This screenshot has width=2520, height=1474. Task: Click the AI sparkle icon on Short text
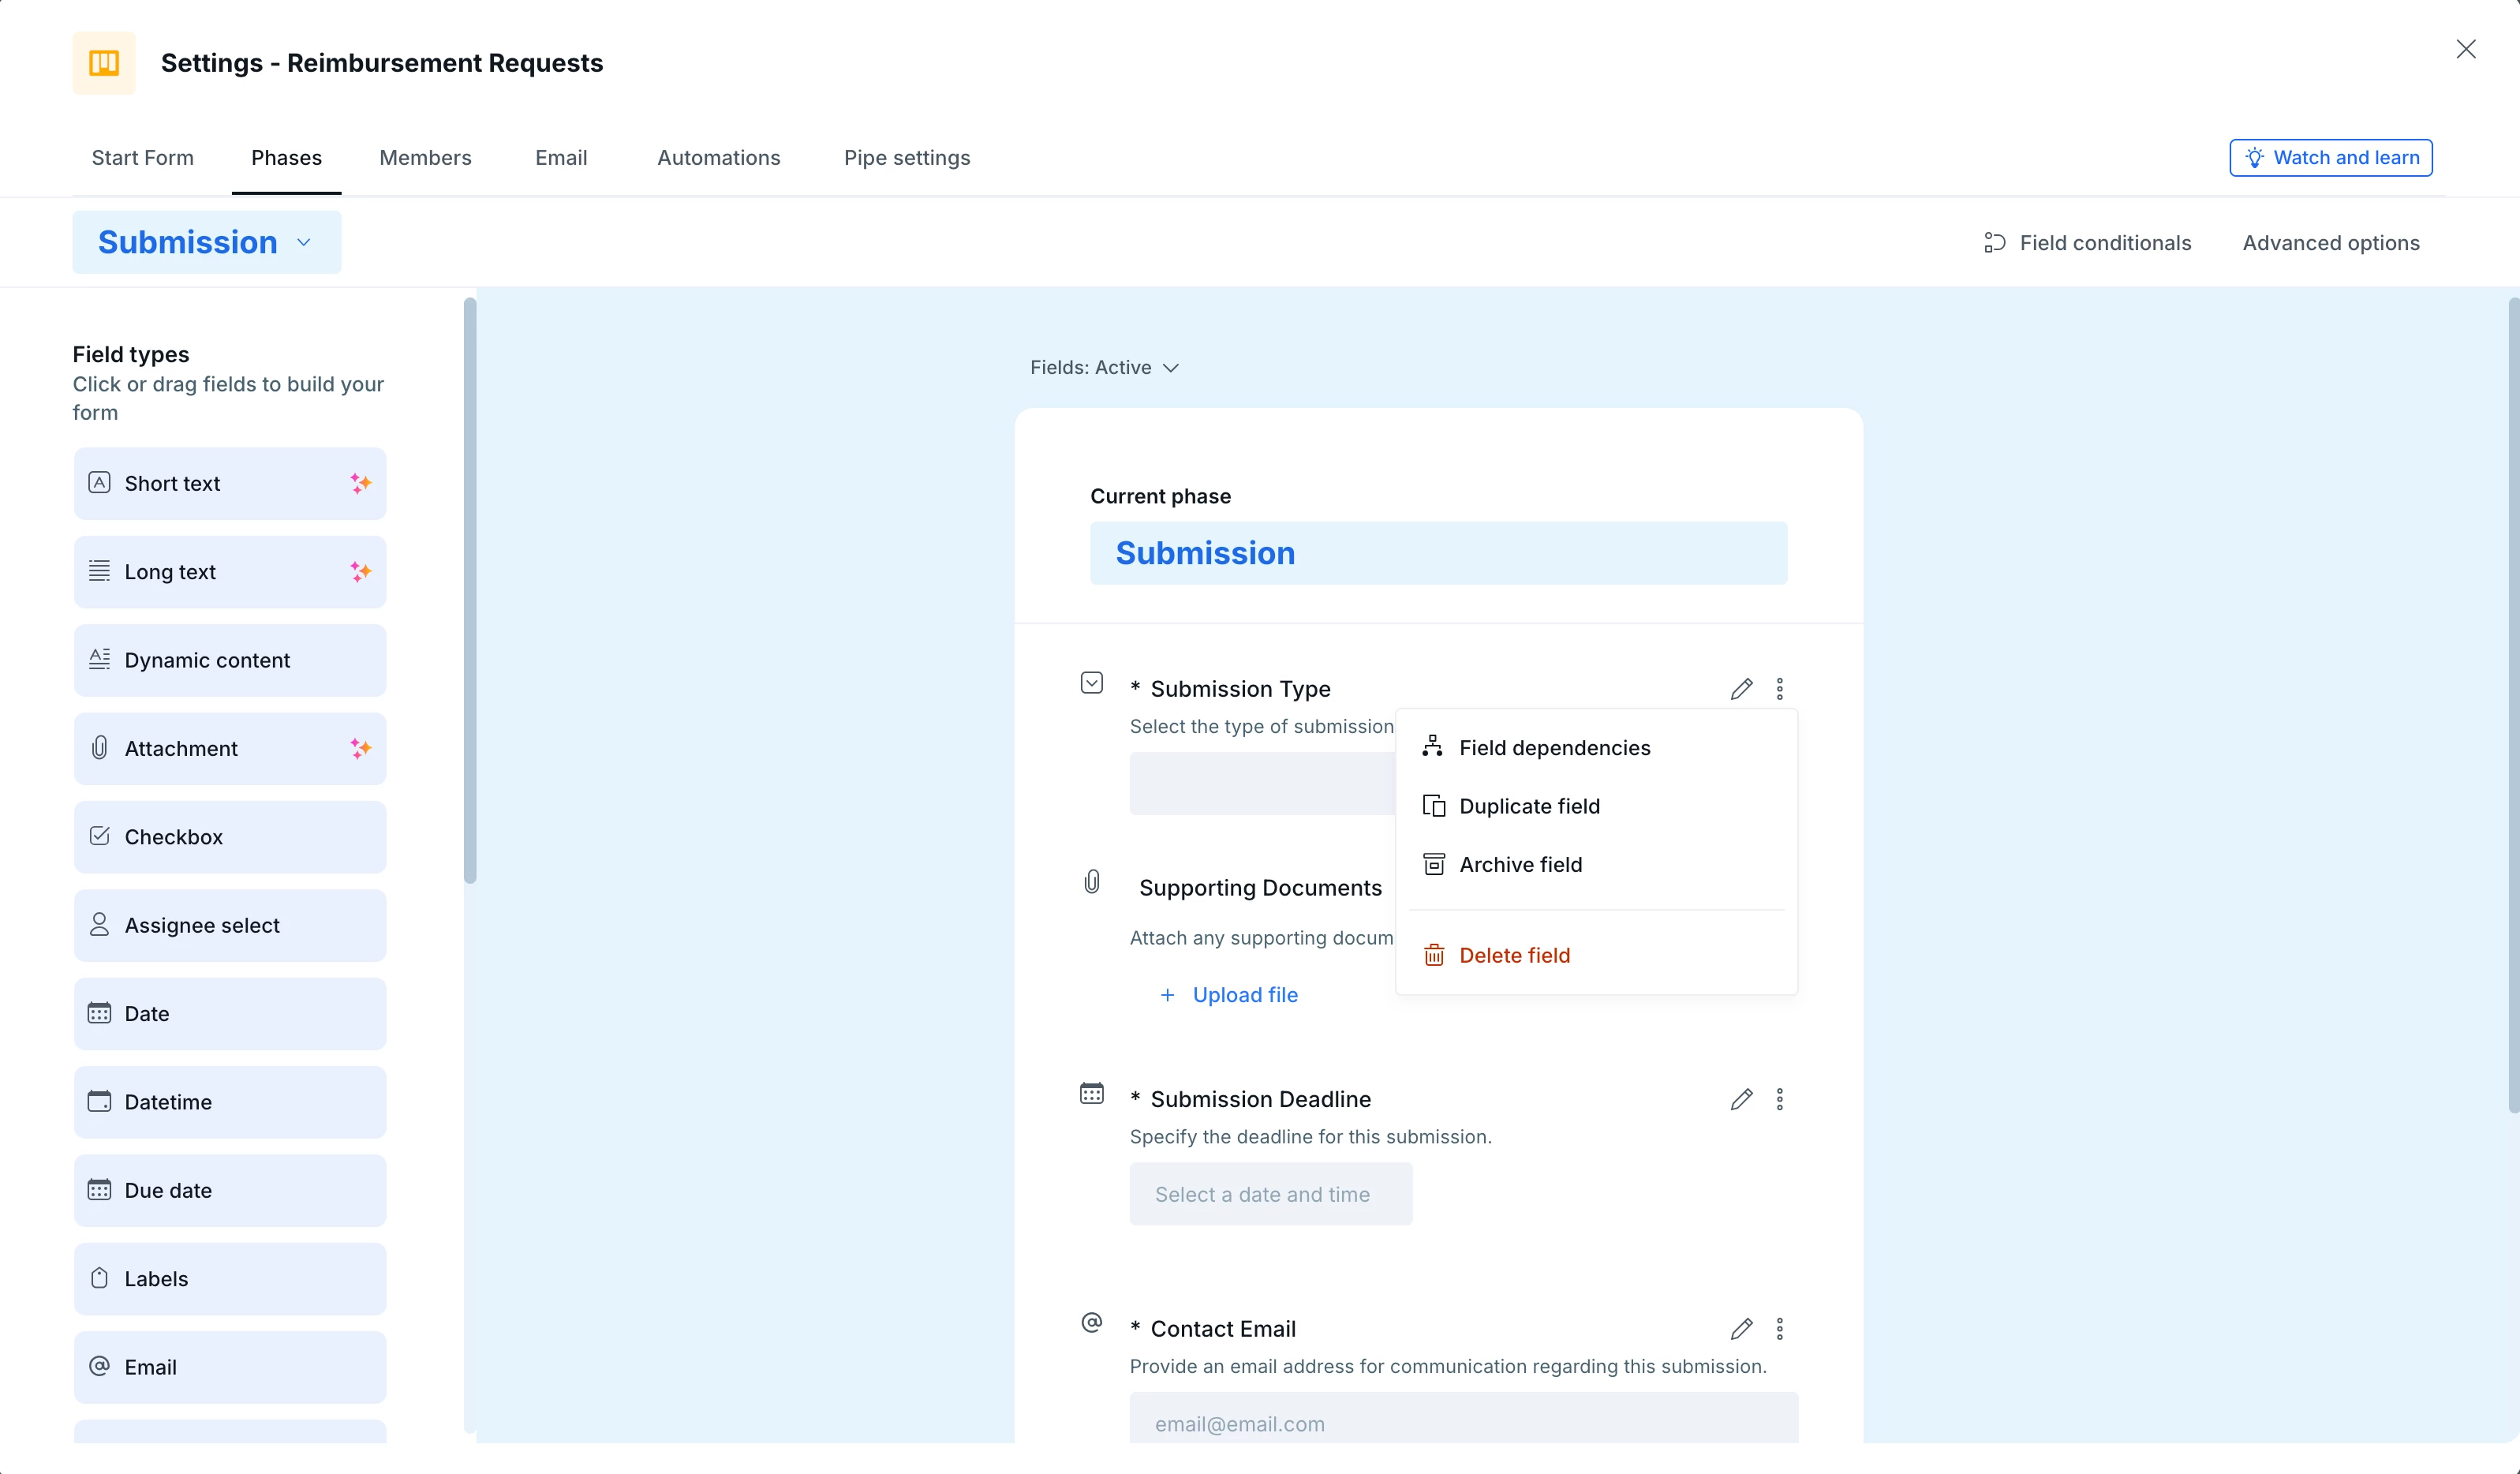tap(360, 483)
